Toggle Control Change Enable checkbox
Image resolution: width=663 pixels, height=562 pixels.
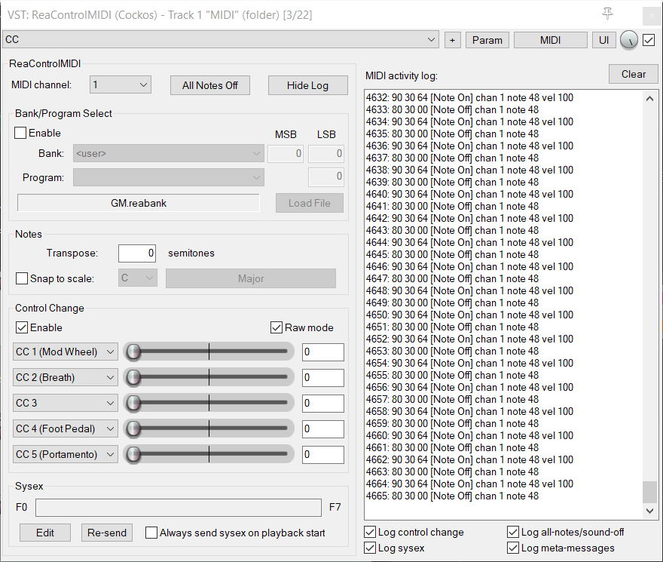(x=22, y=327)
